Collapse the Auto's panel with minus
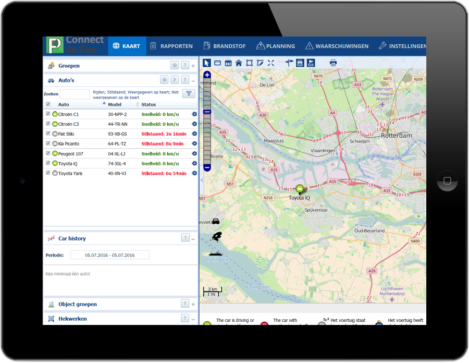The width and height of the screenshot is (469, 363). click(x=193, y=81)
